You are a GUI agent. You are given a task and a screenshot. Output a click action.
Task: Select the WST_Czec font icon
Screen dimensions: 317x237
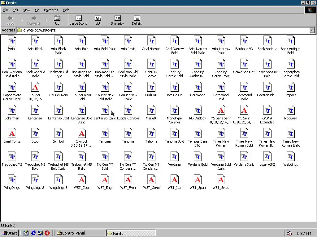coord(81,180)
